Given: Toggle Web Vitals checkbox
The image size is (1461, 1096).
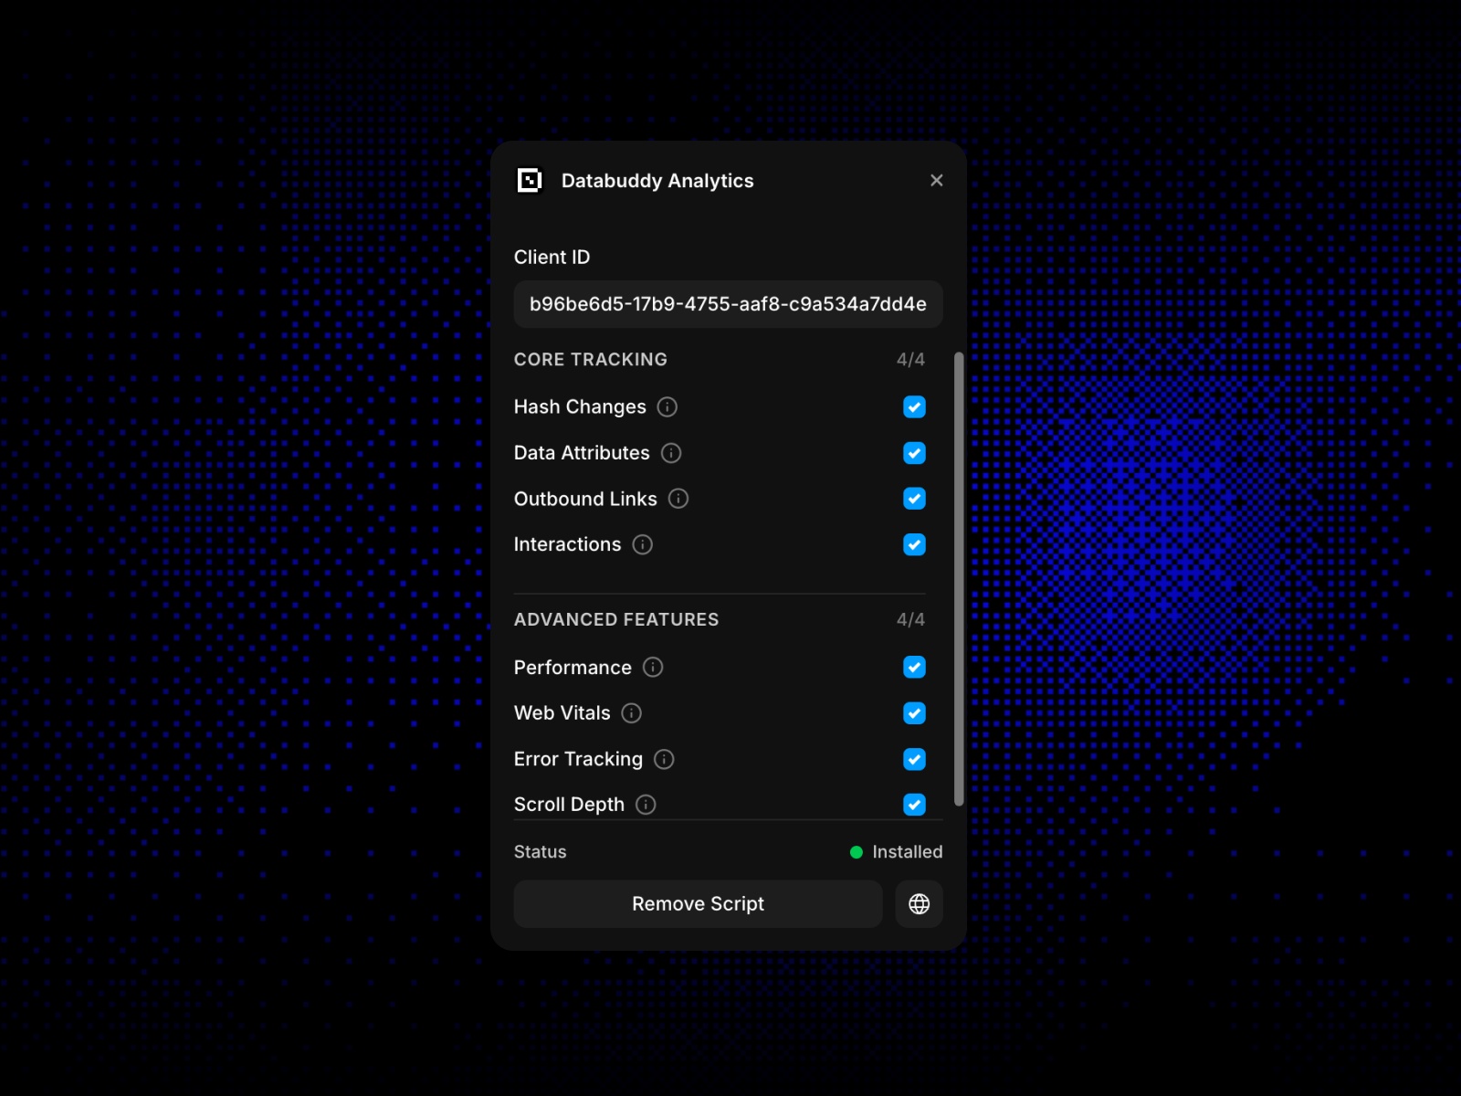Looking at the screenshot, I should 914,713.
